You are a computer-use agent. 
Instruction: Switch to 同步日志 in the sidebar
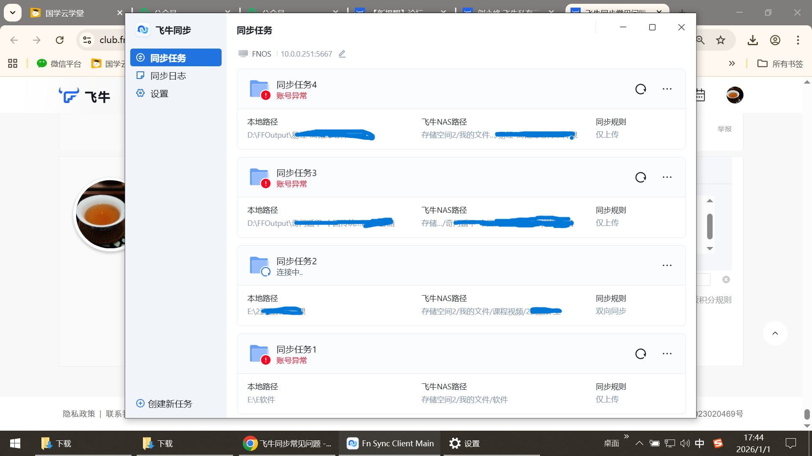168,76
